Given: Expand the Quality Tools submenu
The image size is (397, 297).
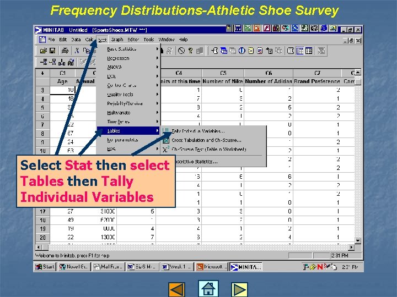Looking at the screenshot, I should pyautogui.click(x=128, y=95).
